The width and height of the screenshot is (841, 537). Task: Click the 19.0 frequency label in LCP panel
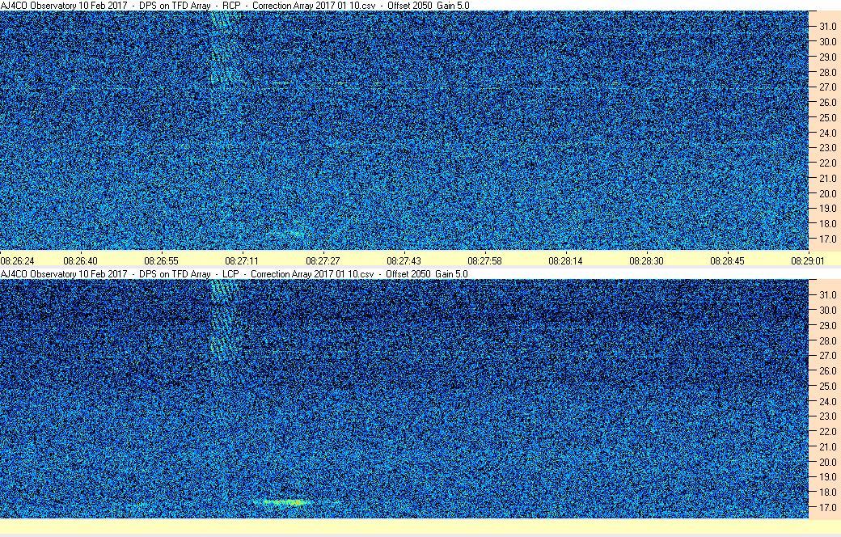(x=827, y=477)
